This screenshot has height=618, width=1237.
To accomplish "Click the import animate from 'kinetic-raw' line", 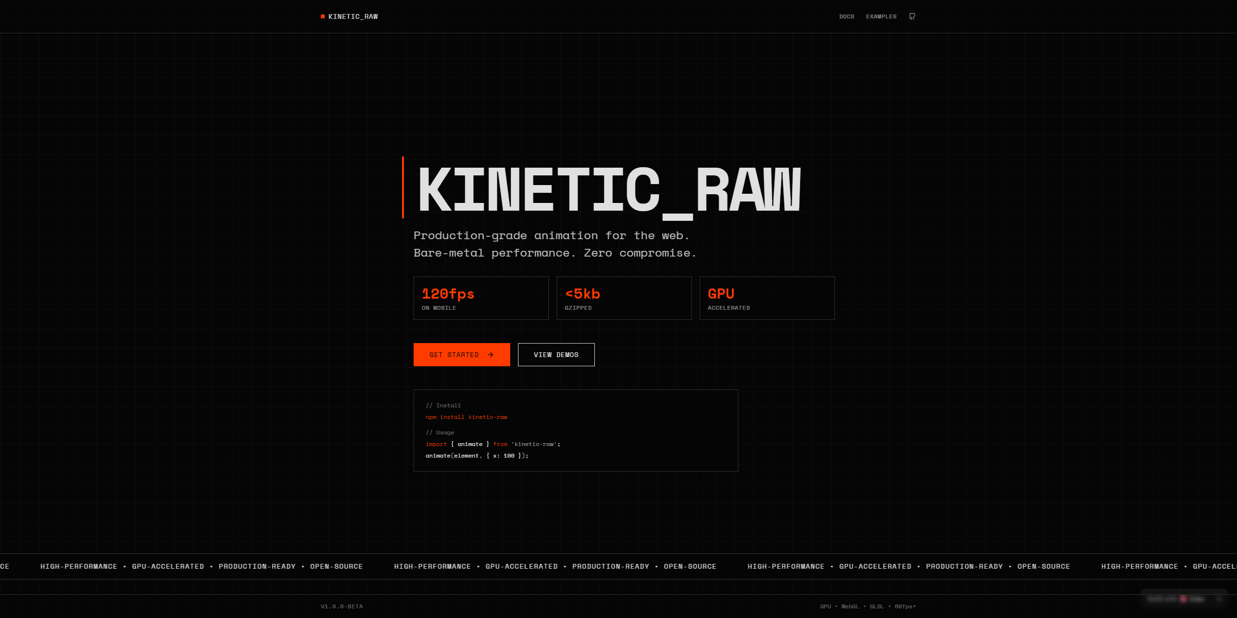I will pos(493,444).
